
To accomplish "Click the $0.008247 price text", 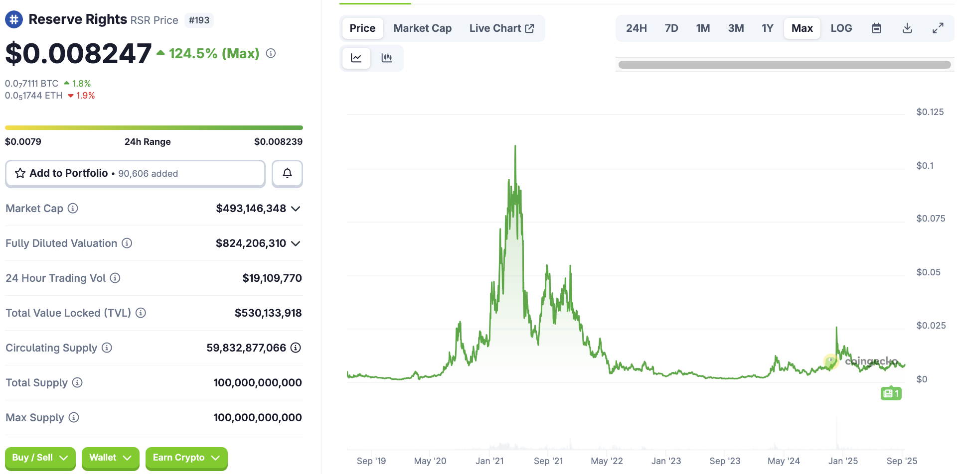I will [78, 53].
